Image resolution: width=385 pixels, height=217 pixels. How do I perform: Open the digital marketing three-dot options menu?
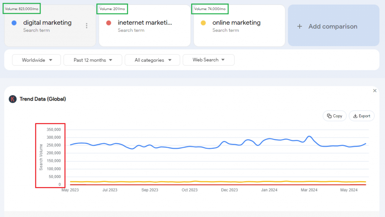(x=86, y=26)
